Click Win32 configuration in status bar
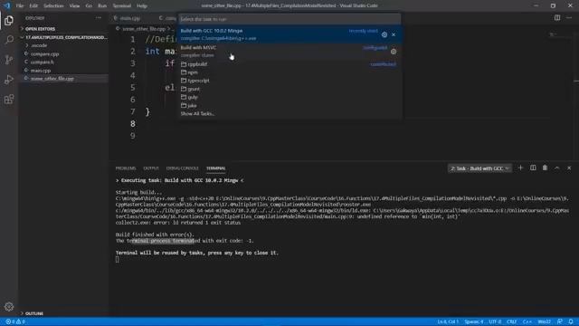This screenshot has height=326, width=579. coord(545,321)
